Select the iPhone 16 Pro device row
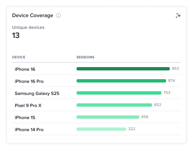The width and height of the screenshot is (193, 158). (x=96, y=81)
